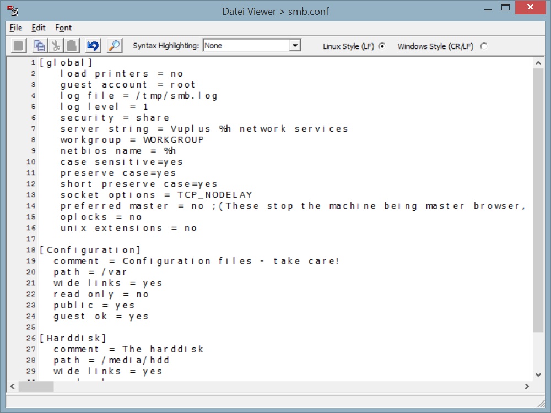Click the 'server string = Vuplus' line

[204, 129]
